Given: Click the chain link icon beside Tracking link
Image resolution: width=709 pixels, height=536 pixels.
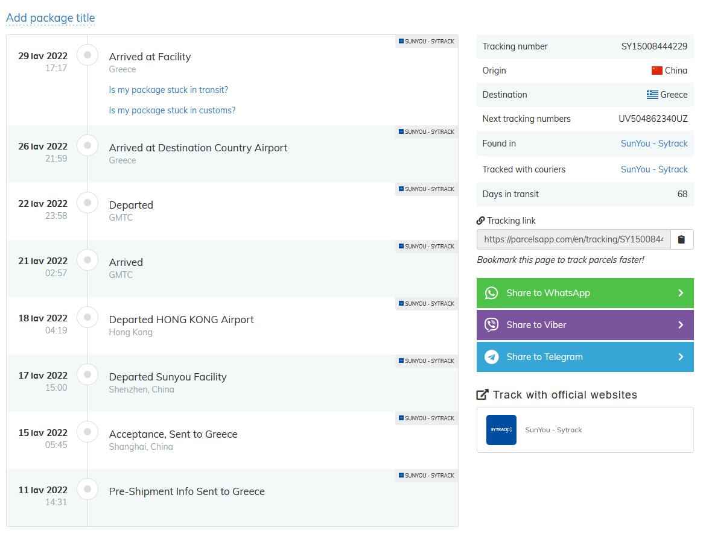Looking at the screenshot, I should 481,221.
